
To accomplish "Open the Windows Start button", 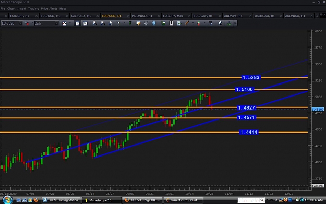I will 7,200.
